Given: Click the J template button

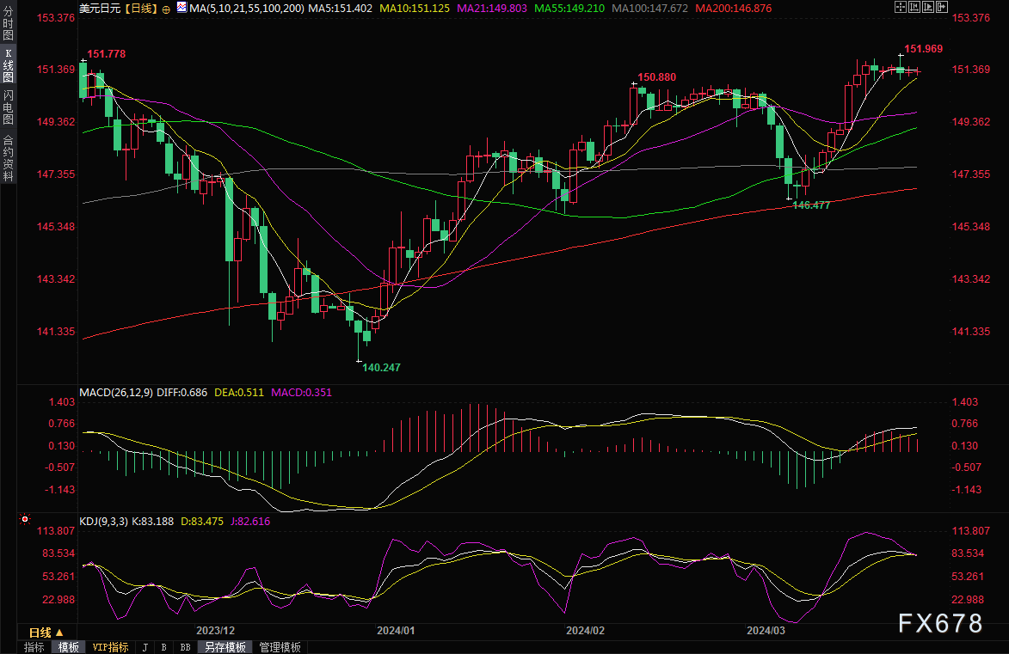Looking at the screenshot, I should point(145,648).
